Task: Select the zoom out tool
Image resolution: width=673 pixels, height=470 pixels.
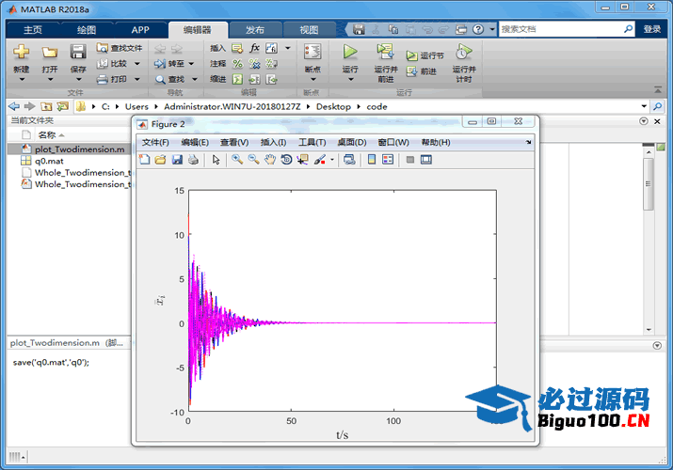Action: coord(253,160)
